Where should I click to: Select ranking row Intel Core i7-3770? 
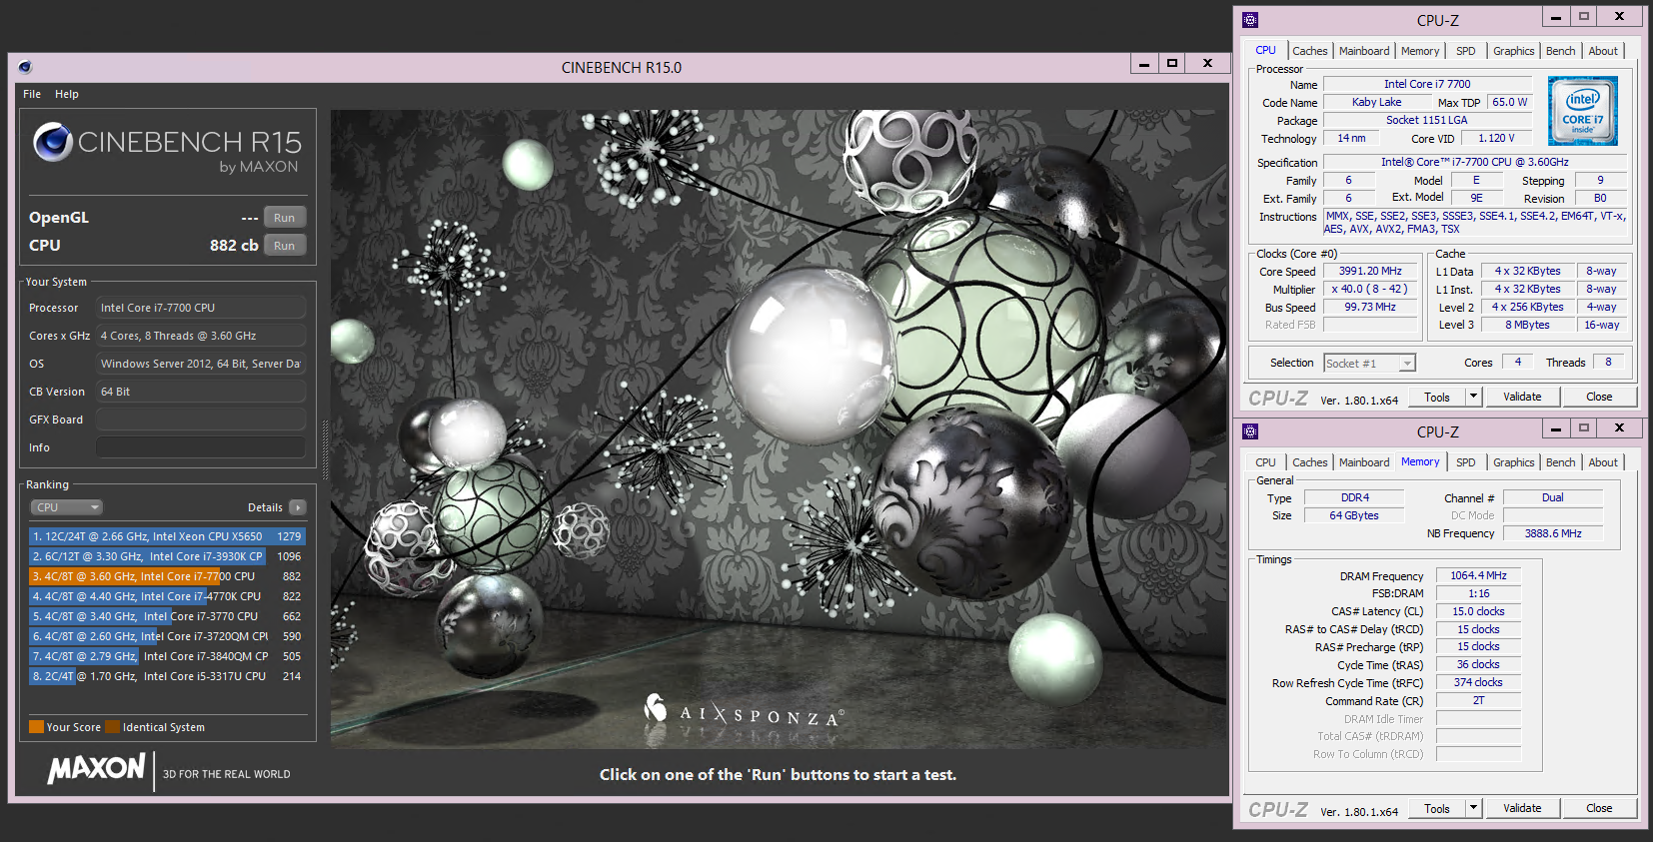coord(167,616)
